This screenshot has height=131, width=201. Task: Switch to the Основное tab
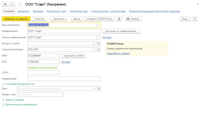click(x=9, y=11)
